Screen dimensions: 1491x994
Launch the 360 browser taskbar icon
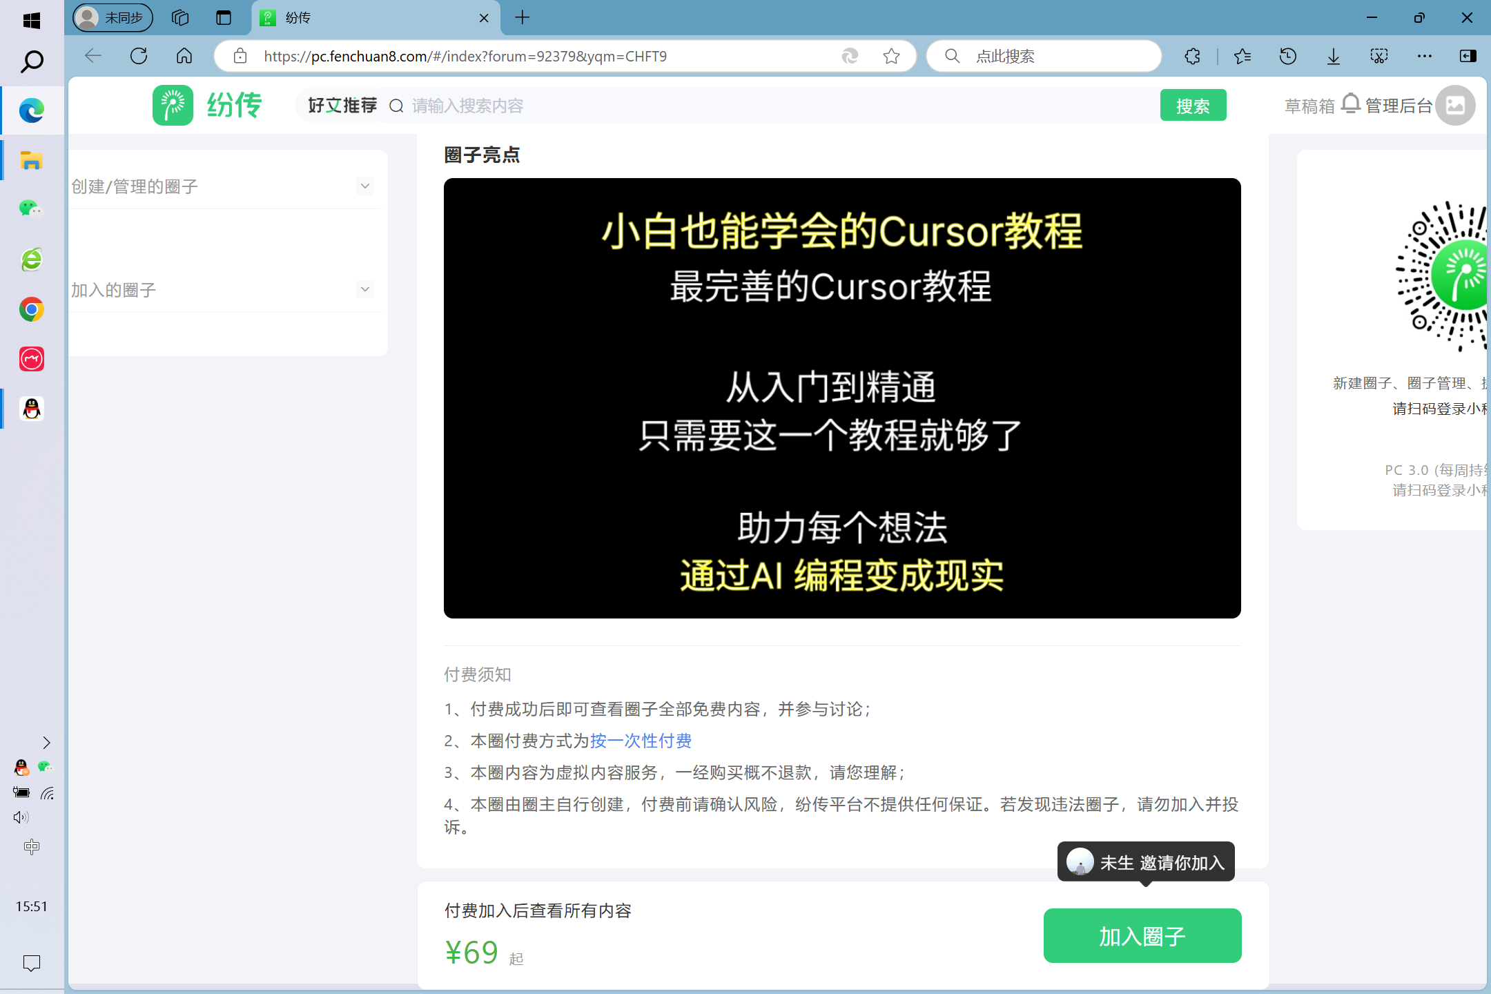coord(32,260)
